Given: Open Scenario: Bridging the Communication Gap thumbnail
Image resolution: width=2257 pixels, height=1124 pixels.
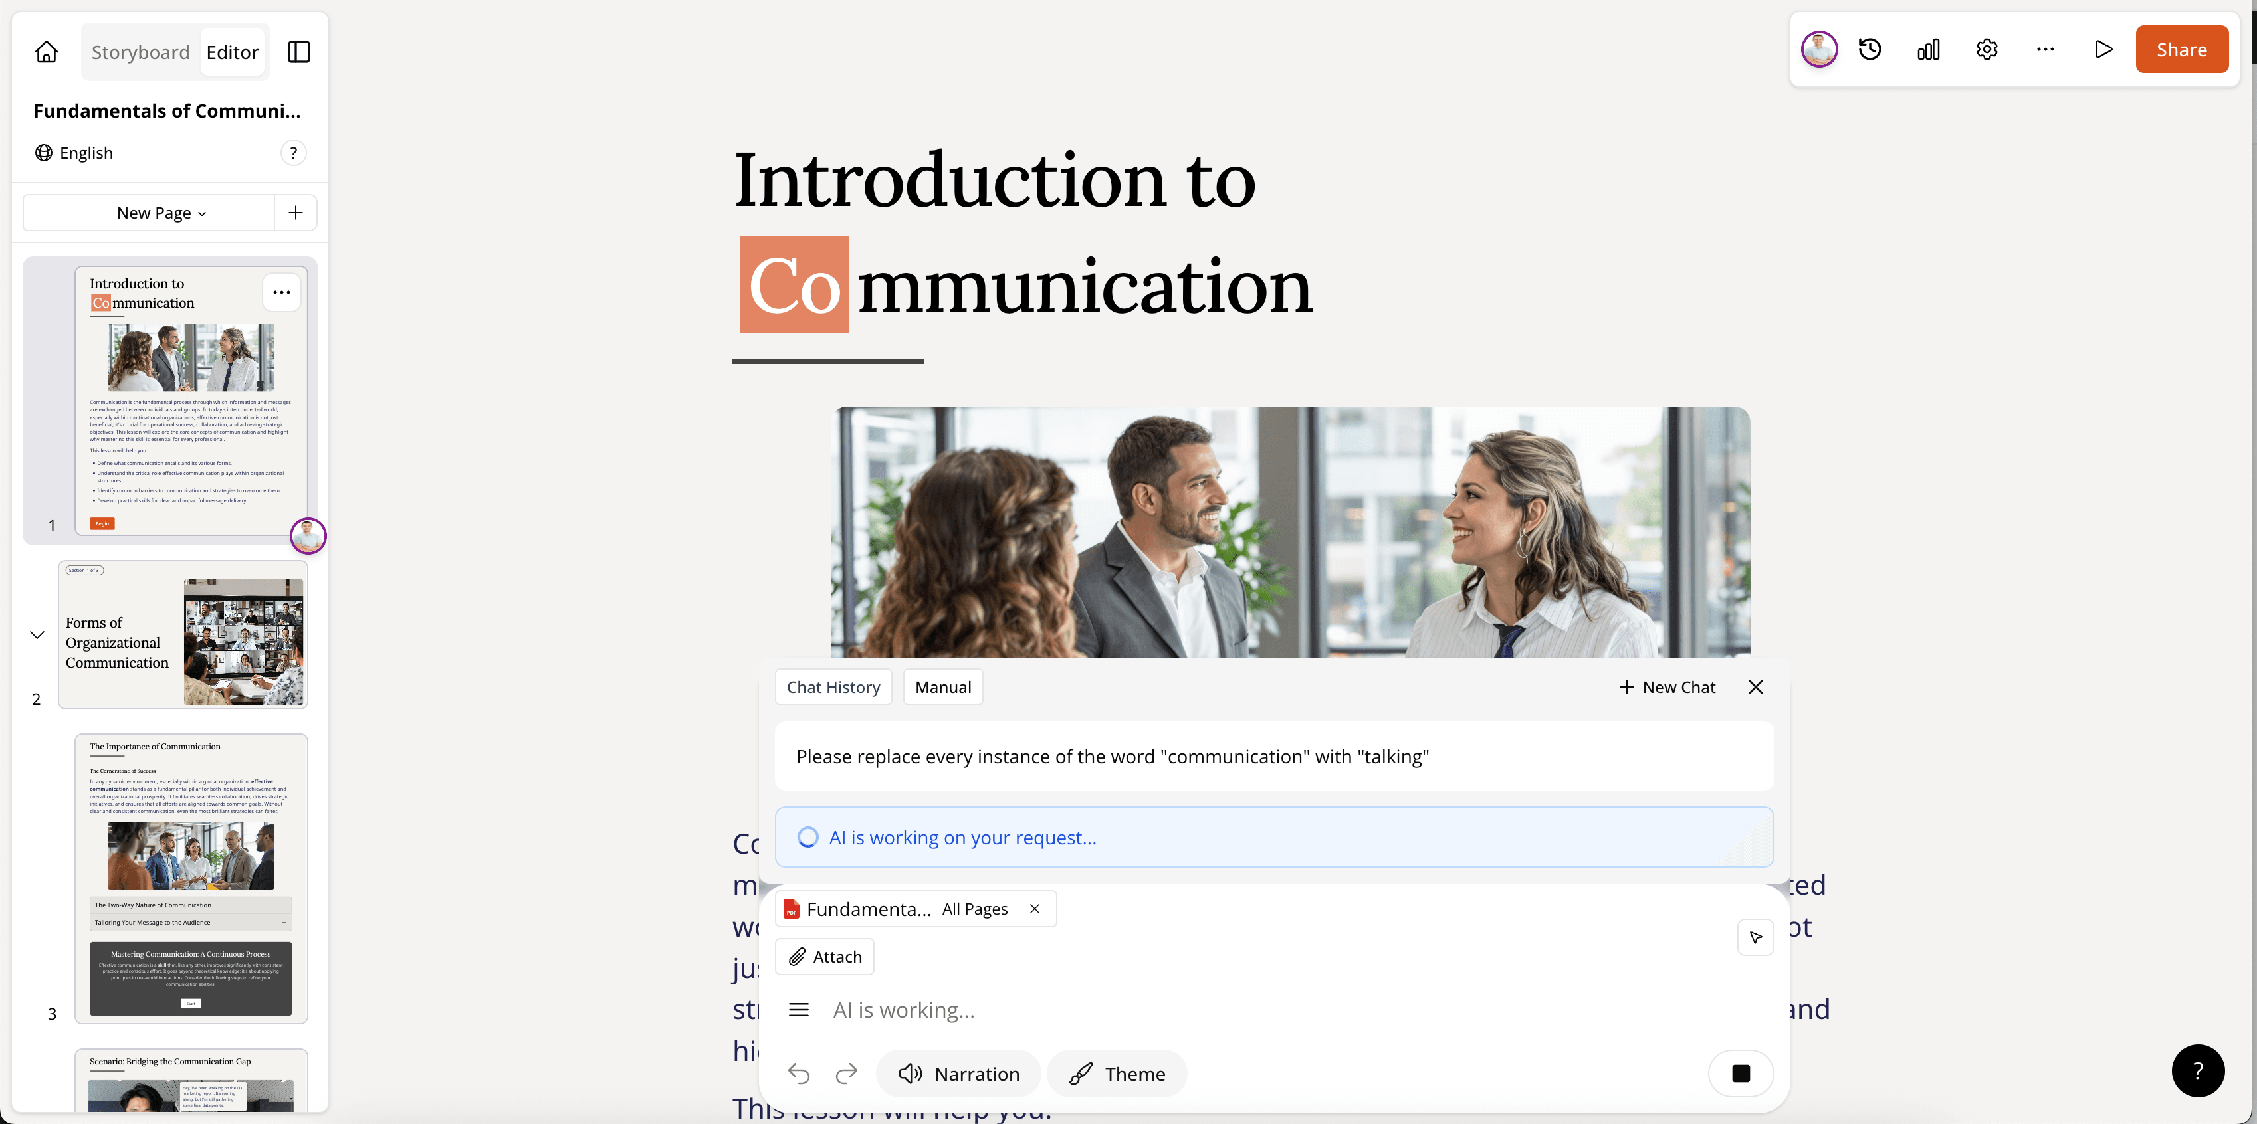Looking at the screenshot, I should tap(191, 1080).
